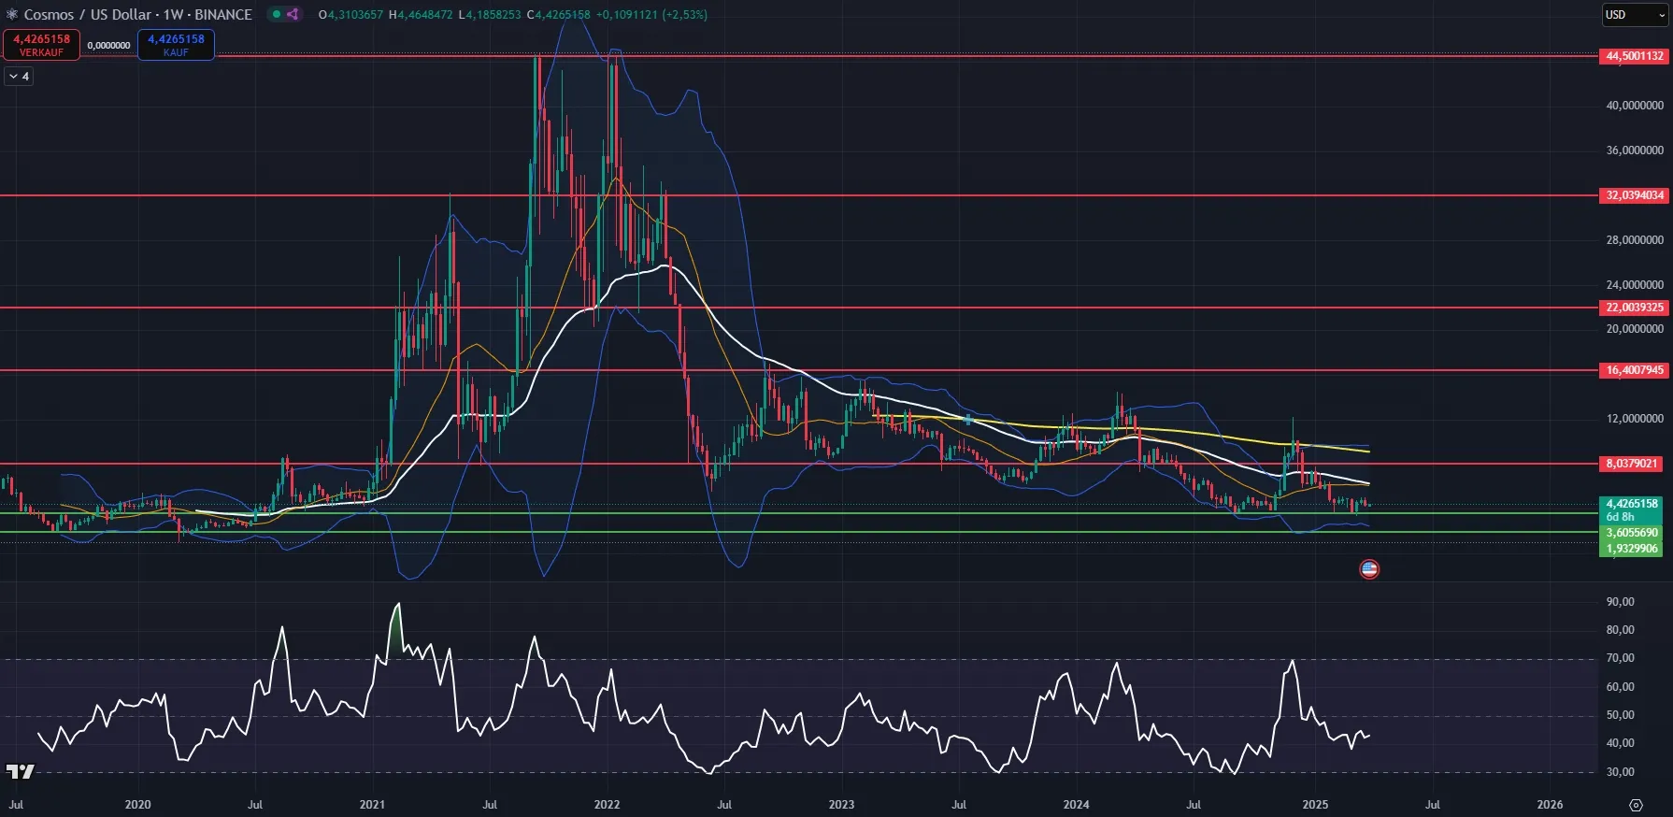Click the open price value O4,3103657
The width and height of the screenshot is (1673, 817).
[x=350, y=15]
